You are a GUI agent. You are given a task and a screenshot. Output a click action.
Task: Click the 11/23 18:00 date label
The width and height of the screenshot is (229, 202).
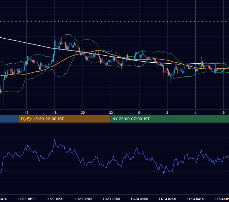[x=55, y=199]
